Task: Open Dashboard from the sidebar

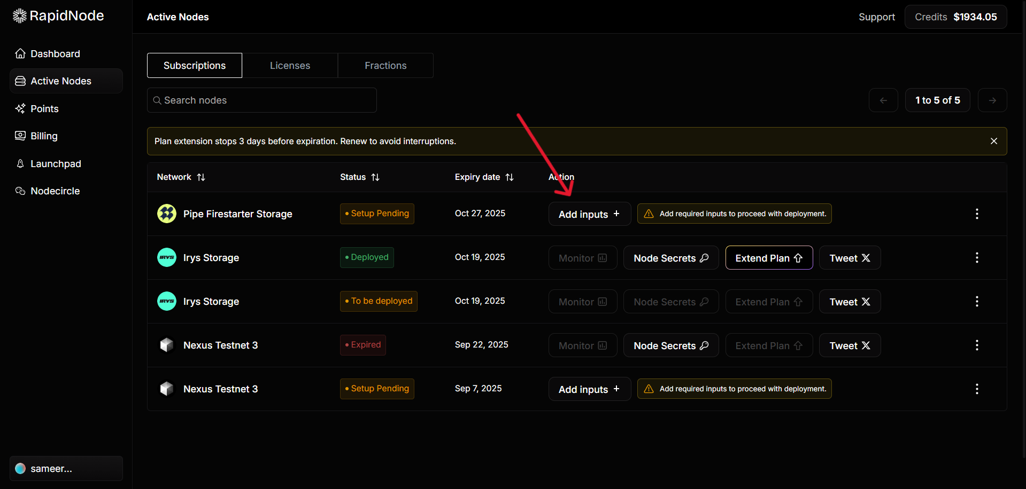Action: (x=55, y=54)
